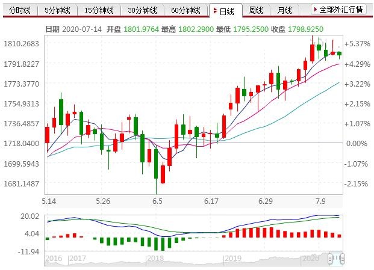Screen dimensions: 374x270
Task: Open the 5分钟线 chart tab
Action: (x=57, y=10)
